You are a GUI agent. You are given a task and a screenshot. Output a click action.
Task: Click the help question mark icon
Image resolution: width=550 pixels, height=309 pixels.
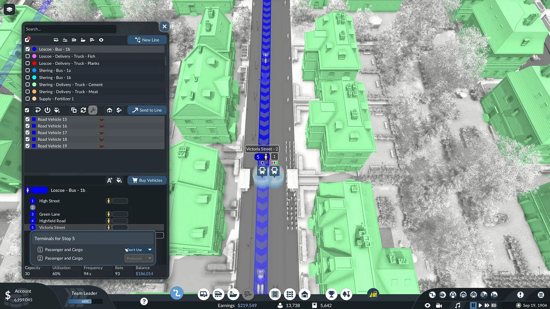click(144, 301)
